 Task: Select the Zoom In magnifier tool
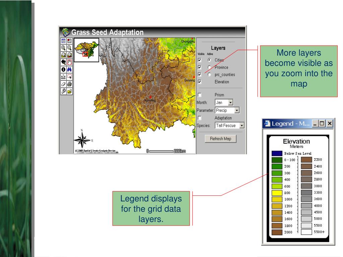tap(63, 48)
